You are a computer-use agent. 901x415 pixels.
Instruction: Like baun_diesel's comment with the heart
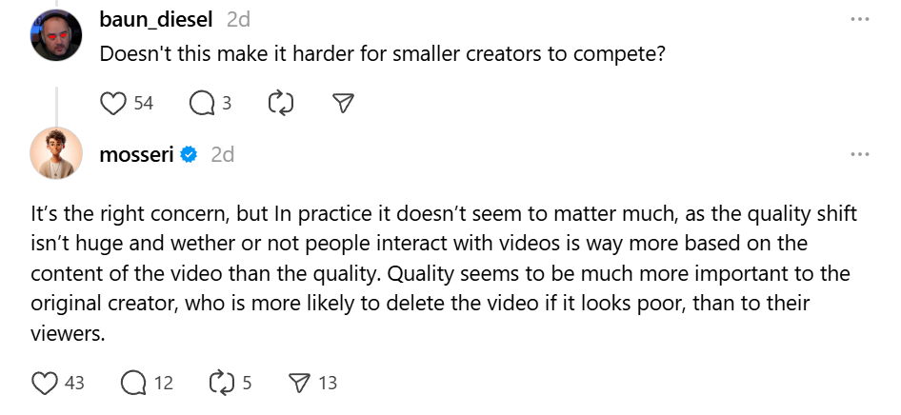[x=114, y=103]
